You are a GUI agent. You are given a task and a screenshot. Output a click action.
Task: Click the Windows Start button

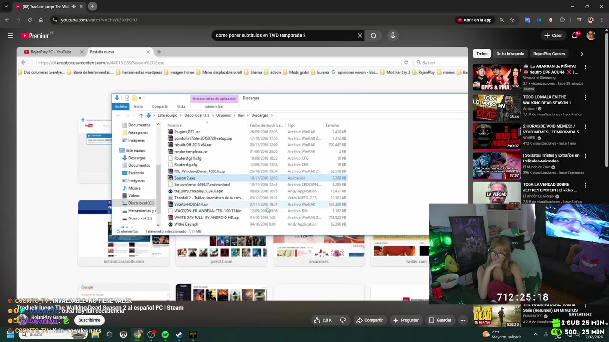(x=10, y=334)
